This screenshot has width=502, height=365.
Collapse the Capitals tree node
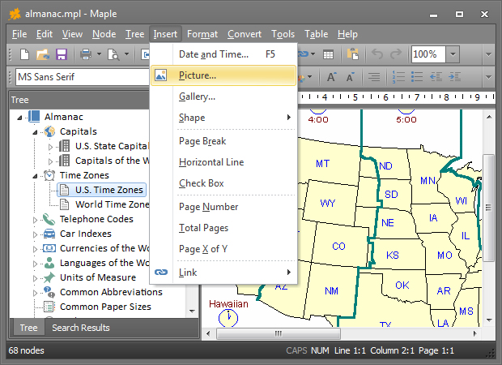(35, 132)
